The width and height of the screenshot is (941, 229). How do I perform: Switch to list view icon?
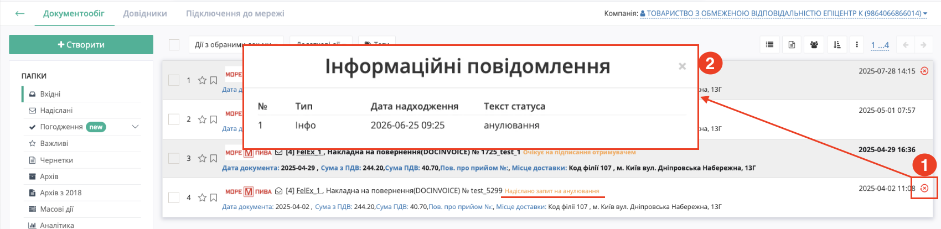coord(769,45)
